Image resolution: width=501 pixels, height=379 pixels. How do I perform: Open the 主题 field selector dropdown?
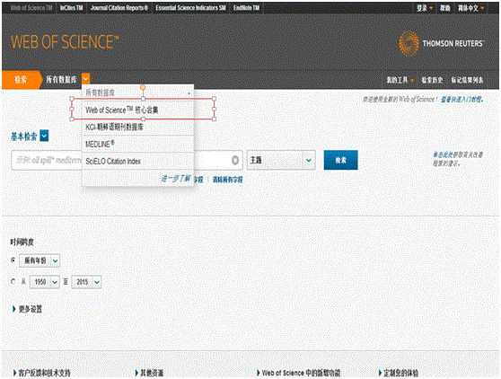coord(281,160)
